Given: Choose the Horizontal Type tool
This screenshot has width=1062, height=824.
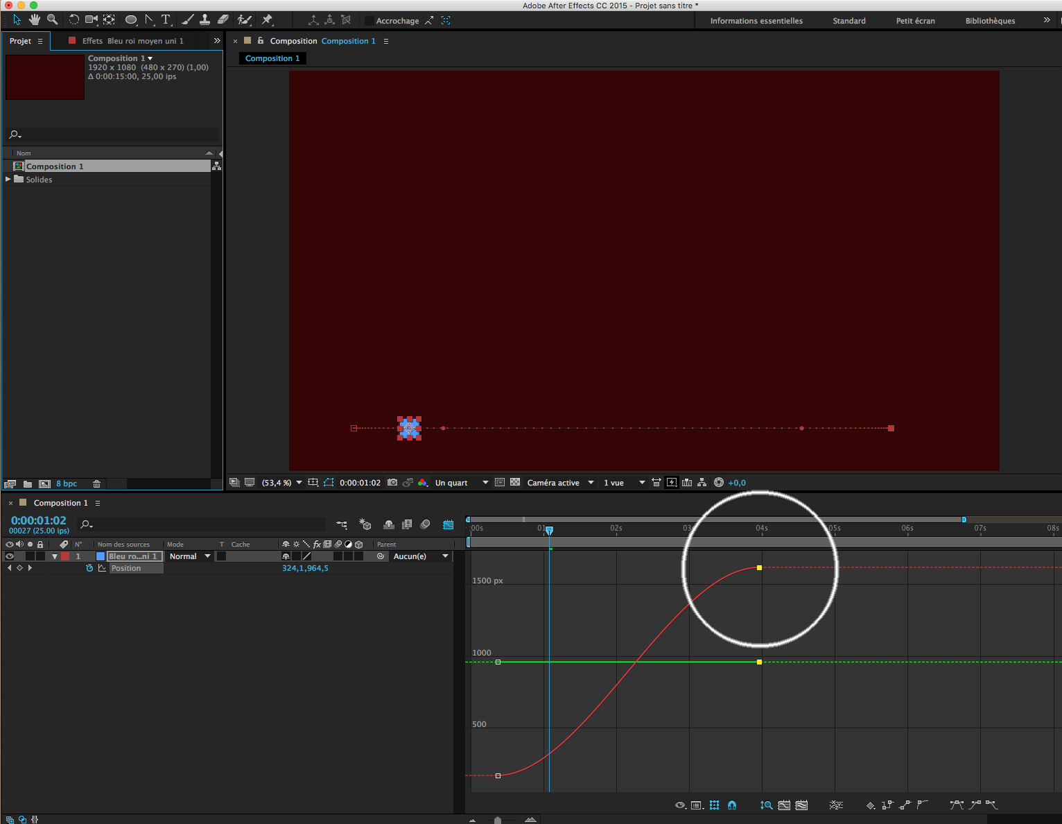Looking at the screenshot, I should [x=166, y=20].
